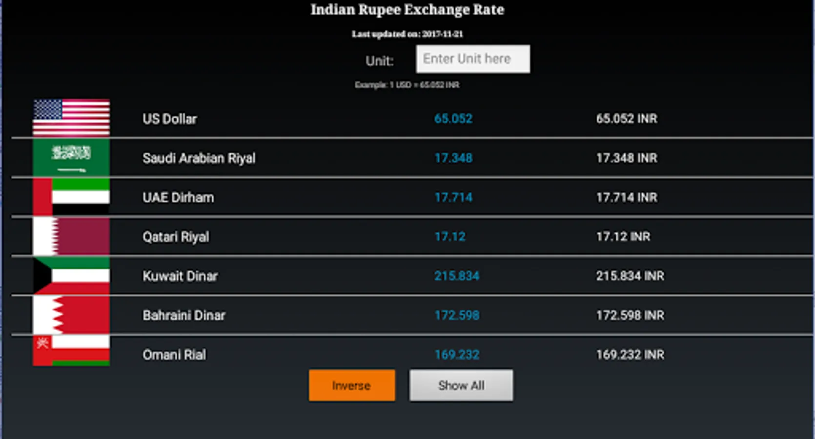Click the blue 65.052 US Dollar rate
815x439 pixels.
pos(453,119)
